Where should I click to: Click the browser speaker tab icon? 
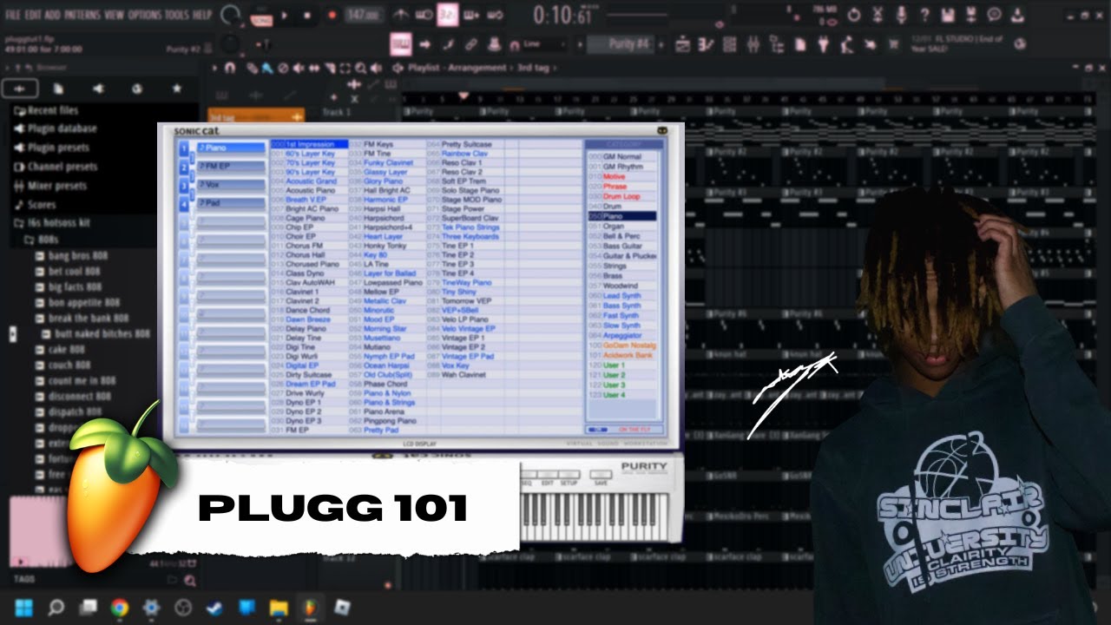(98, 89)
